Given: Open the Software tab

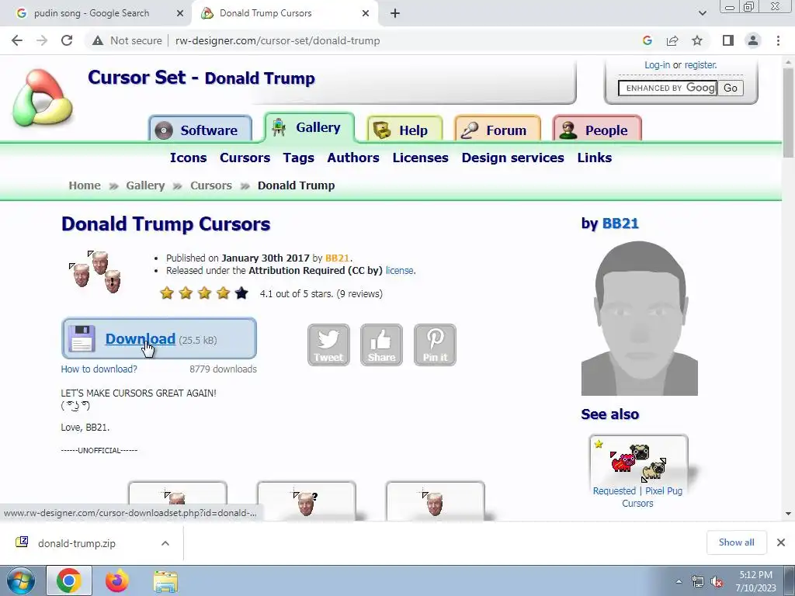Looking at the screenshot, I should (200, 130).
